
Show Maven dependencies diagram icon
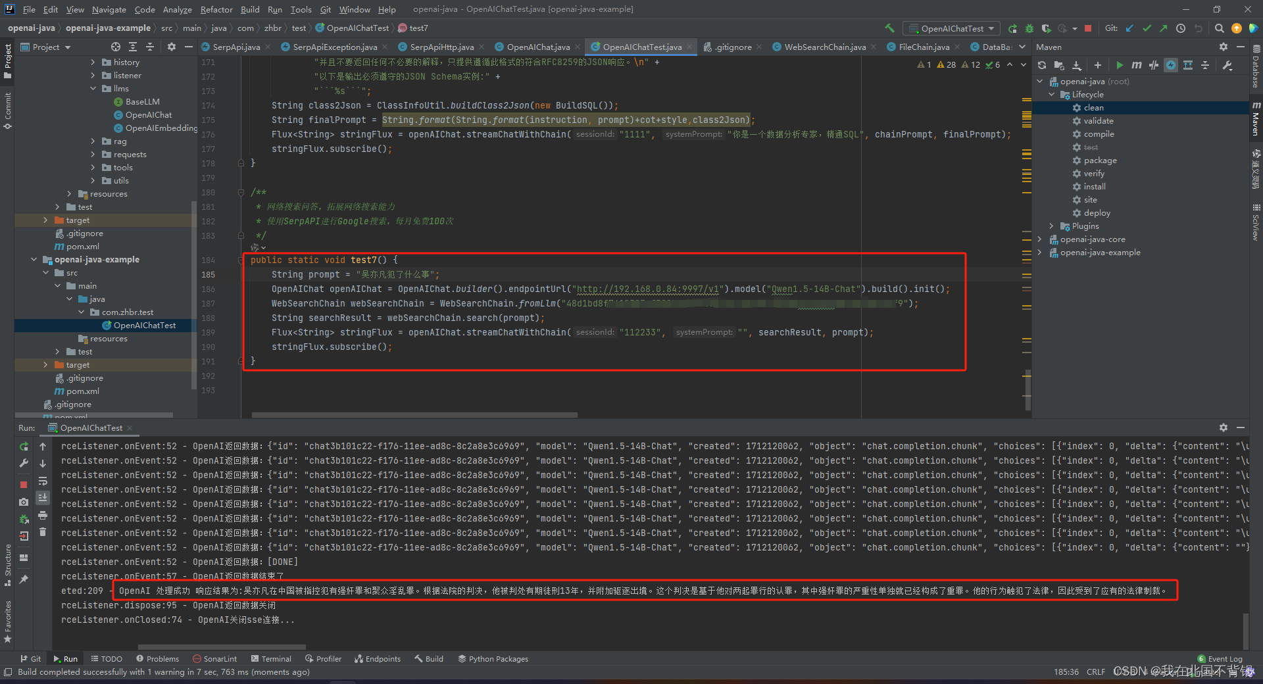(1188, 65)
